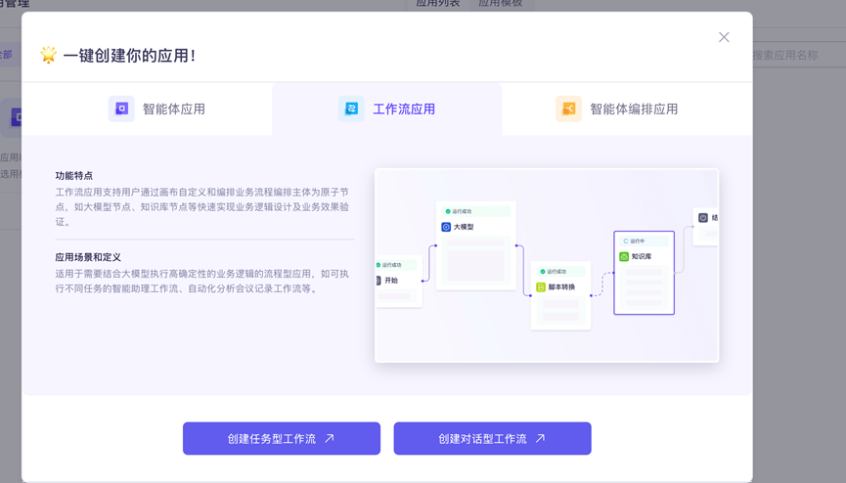Click 创建对话型工作流 button
Screen dimensions: 846x483
(x=493, y=438)
